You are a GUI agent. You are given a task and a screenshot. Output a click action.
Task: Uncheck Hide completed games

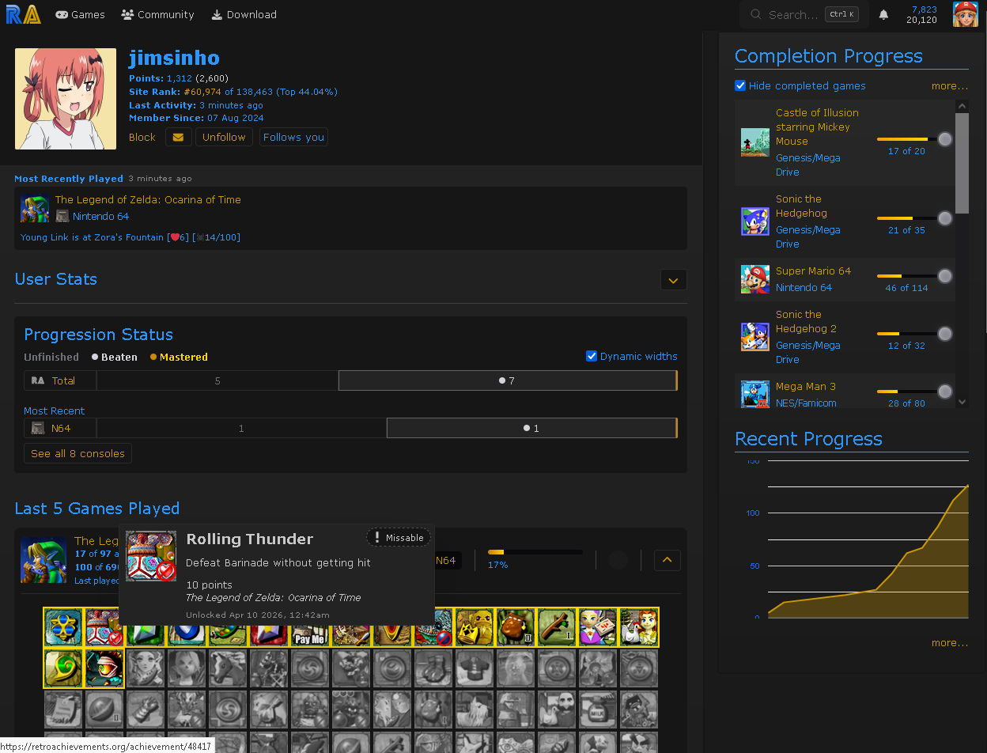click(x=740, y=85)
